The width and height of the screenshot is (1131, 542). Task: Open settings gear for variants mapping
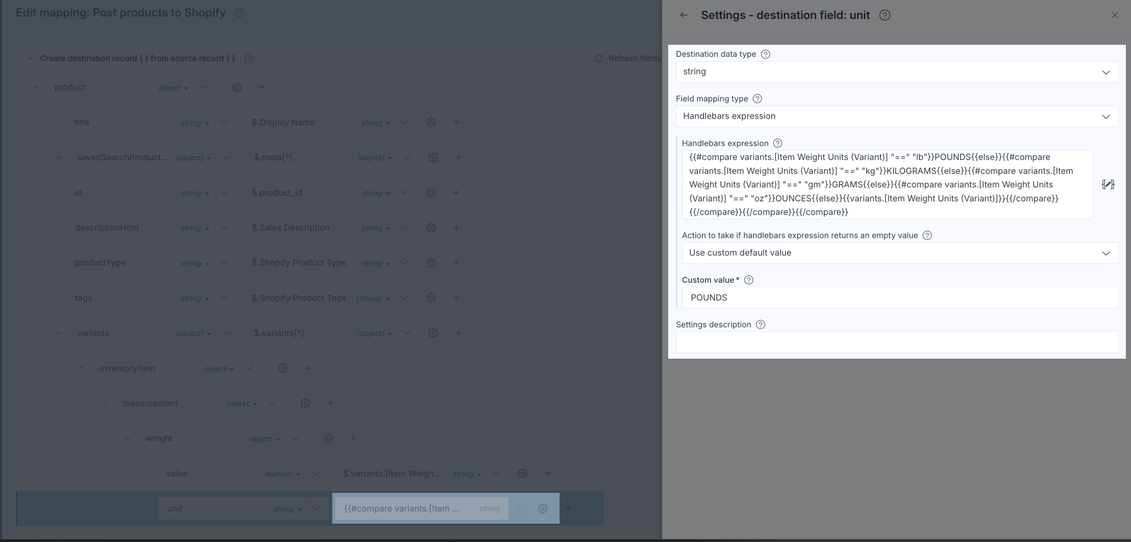[x=433, y=333]
